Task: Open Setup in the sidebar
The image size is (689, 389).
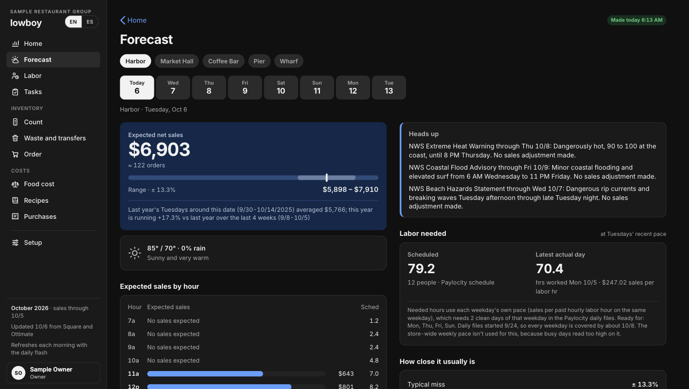Action: pyautogui.click(x=53, y=242)
